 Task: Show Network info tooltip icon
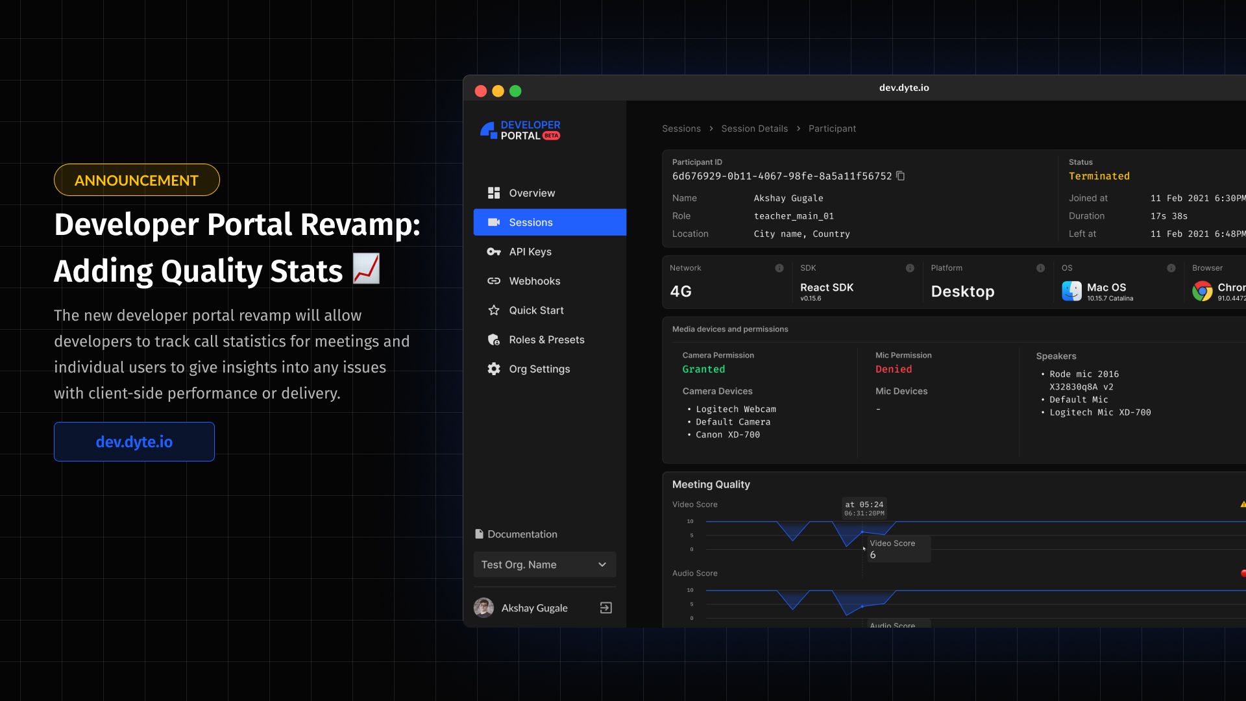coord(779,268)
